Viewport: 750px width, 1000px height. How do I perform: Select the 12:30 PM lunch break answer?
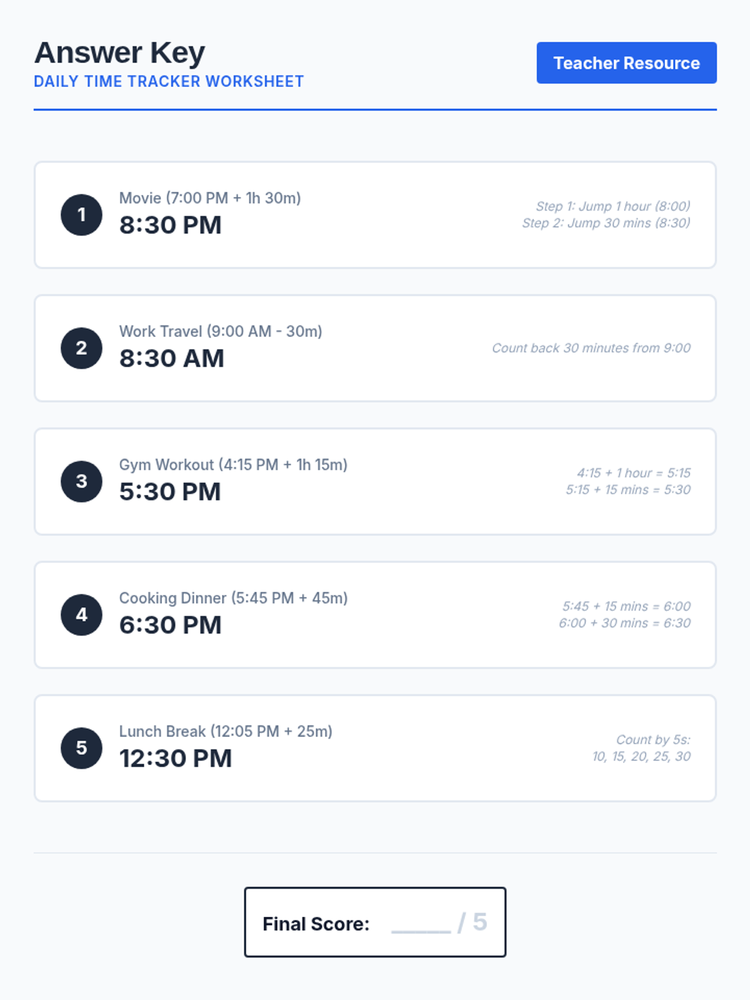tap(176, 759)
